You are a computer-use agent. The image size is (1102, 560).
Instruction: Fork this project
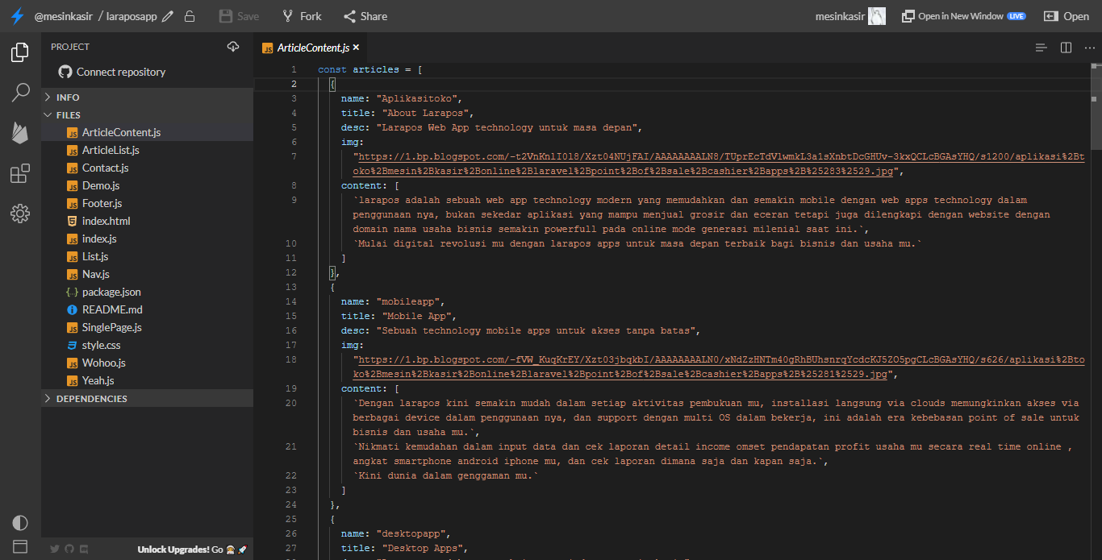click(302, 16)
